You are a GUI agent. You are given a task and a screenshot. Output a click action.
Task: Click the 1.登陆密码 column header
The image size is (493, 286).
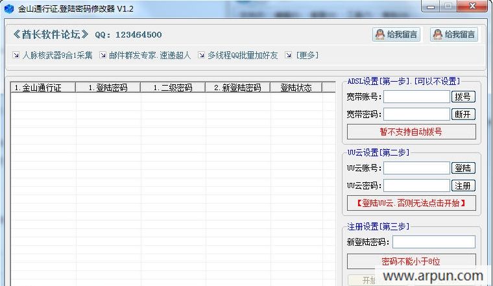(x=108, y=88)
